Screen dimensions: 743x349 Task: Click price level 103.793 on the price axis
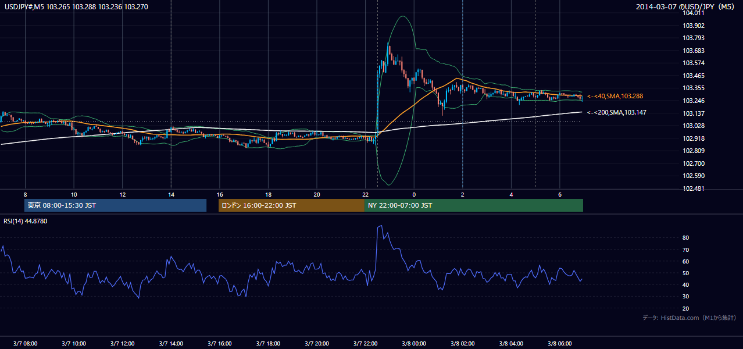pos(694,38)
